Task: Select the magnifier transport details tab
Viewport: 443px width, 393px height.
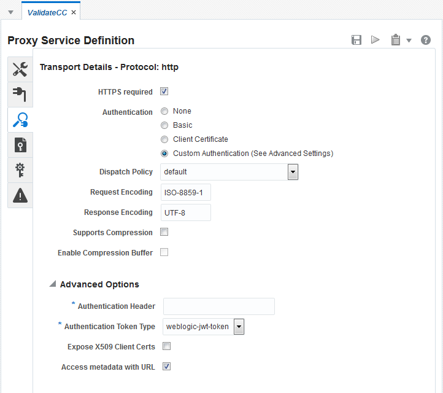Action: point(20,120)
